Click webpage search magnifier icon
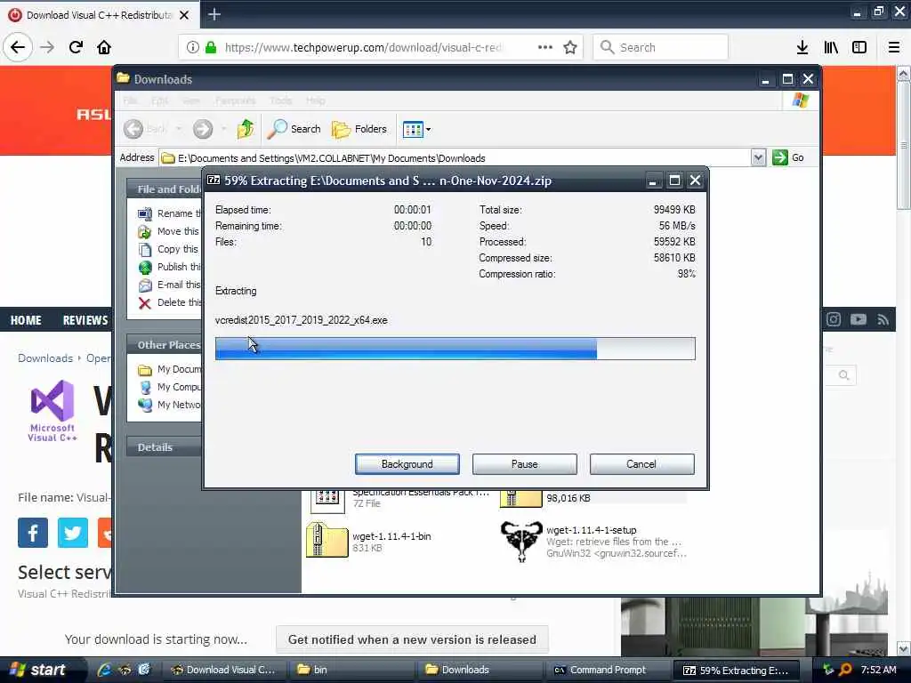The width and height of the screenshot is (911, 683). (x=843, y=375)
